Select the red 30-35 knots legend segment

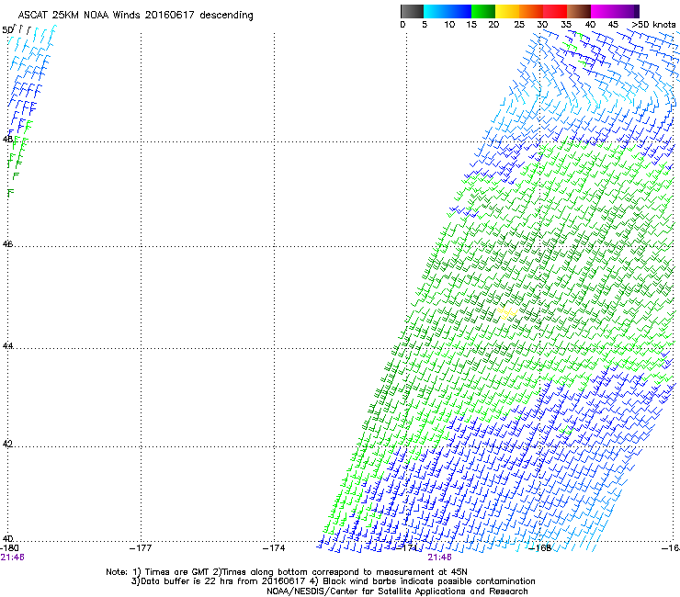coord(555,11)
